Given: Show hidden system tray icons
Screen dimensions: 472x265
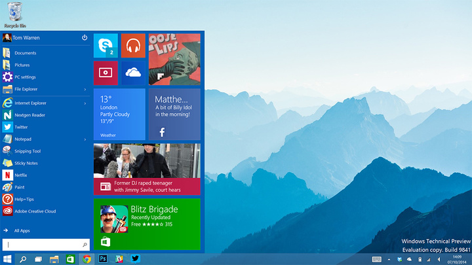Looking at the screenshot, I should [x=389, y=259].
